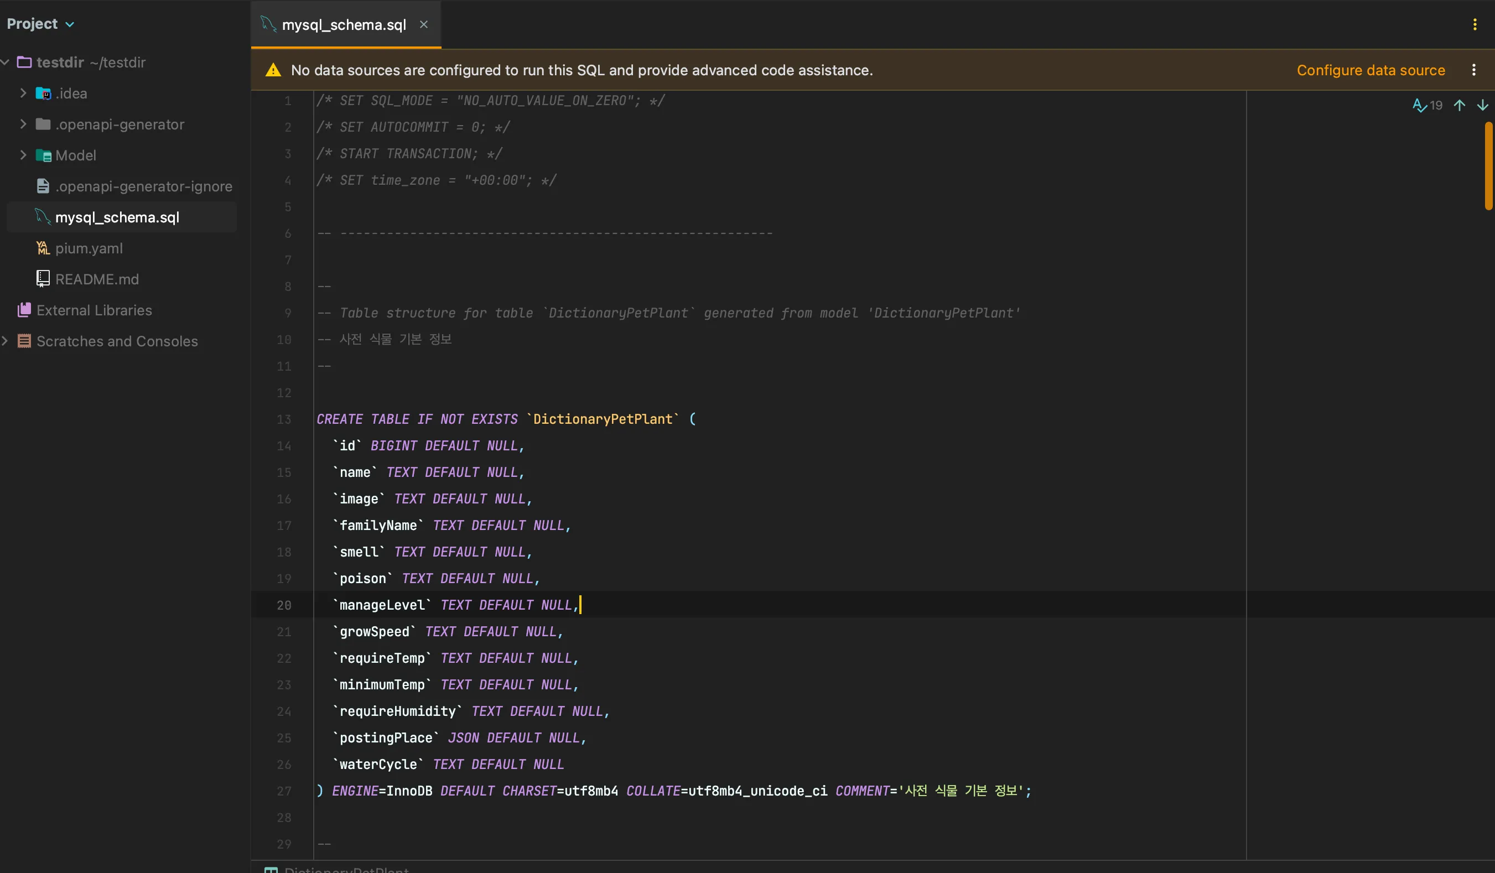Collapse the testdir project root
The width and height of the screenshot is (1495, 873).
[6, 63]
